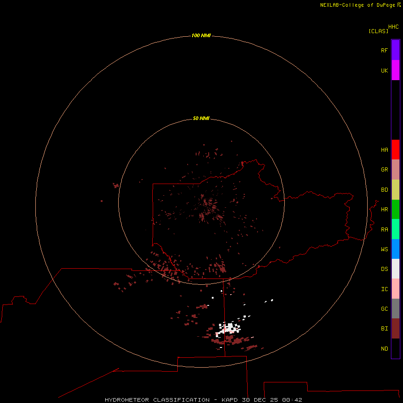Select the BI dark red swatch

[x=395, y=329]
